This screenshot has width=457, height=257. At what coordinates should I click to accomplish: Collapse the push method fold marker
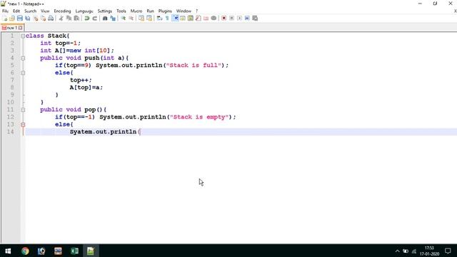(x=23, y=58)
